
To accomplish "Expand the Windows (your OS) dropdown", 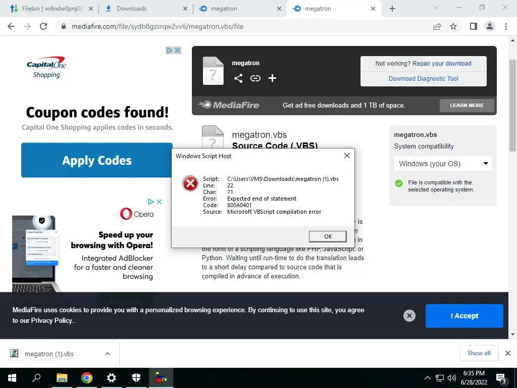I will coord(443,164).
